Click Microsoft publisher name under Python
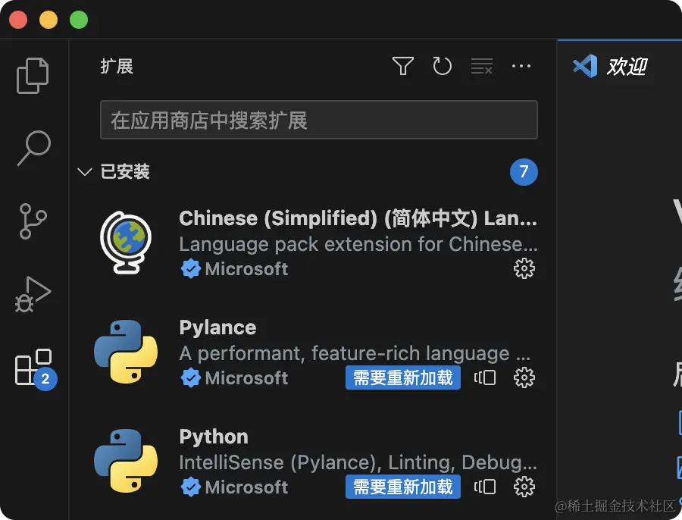 tap(246, 487)
